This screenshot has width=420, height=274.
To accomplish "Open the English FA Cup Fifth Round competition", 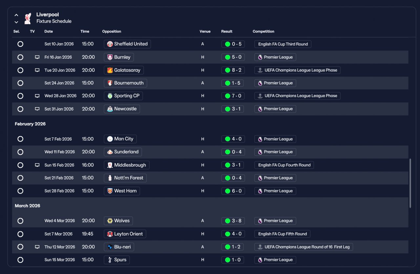I will coord(283,234).
